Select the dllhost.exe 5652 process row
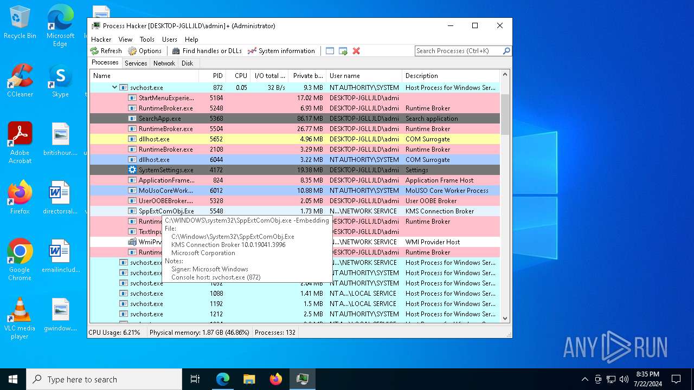This screenshot has height=390, width=694. 295,139
